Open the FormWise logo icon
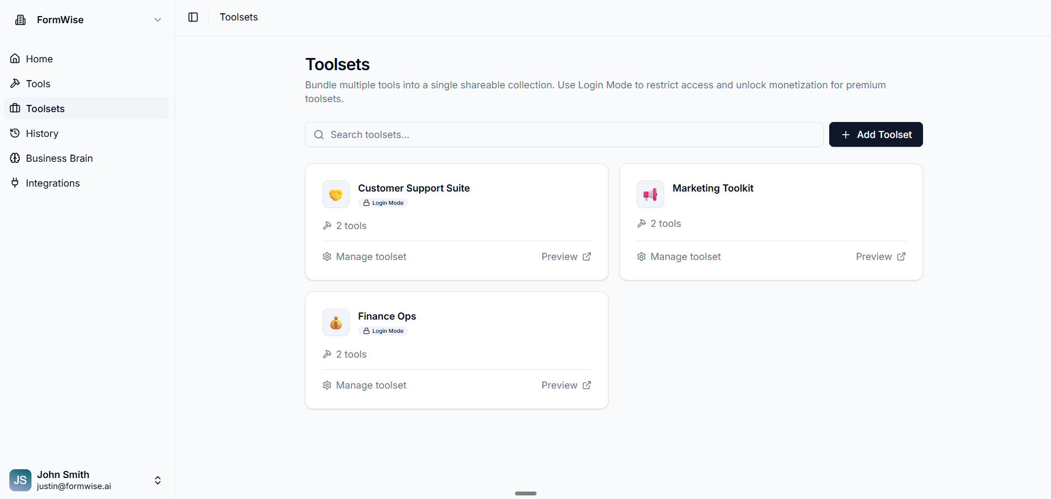The width and height of the screenshot is (1051, 499). pyautogui.click(x=20, y=19)
